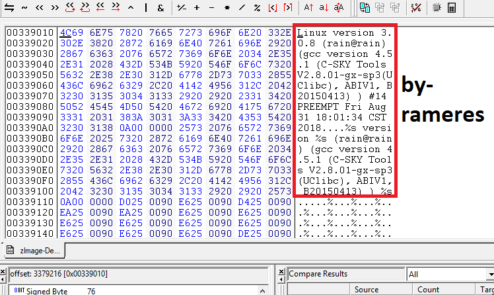Screen dimensions: 494x295
Task: Click the Add (+) operation
Action: tap(197, 7)
